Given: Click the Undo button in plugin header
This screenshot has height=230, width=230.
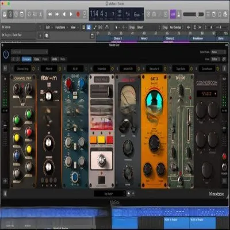Looking at the screenshot, I should [55, 59].
